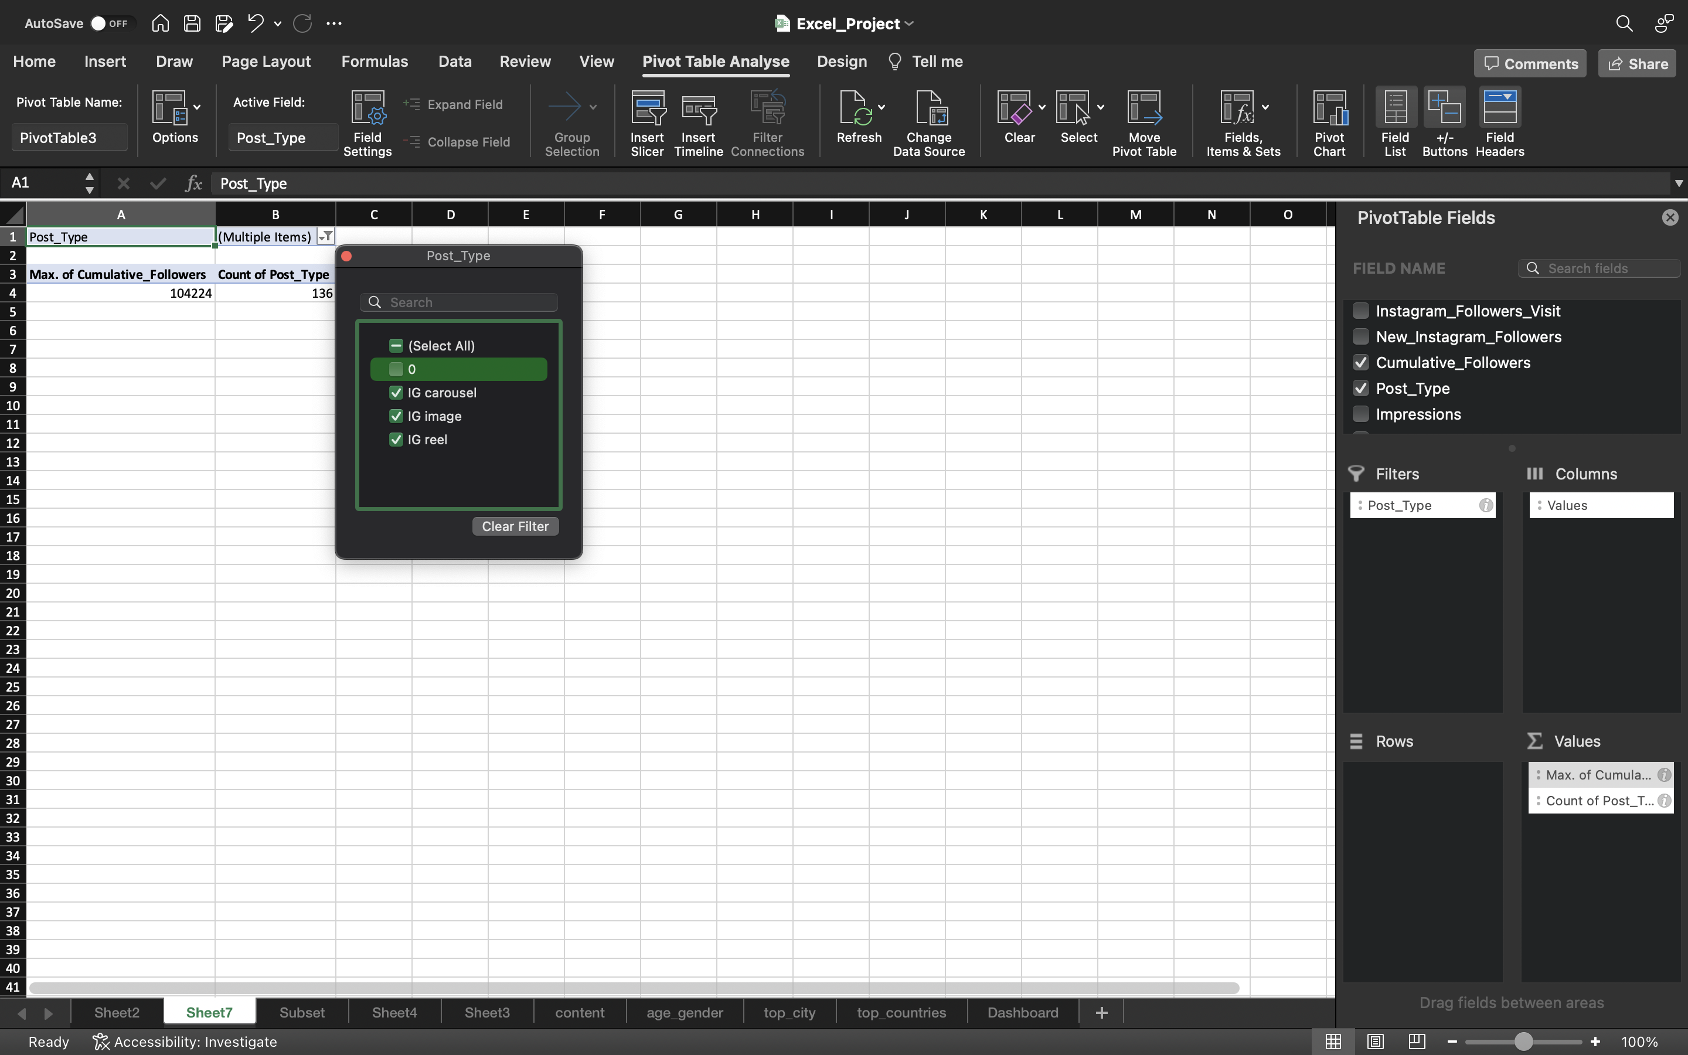
Task: Open the search magnifier in title bar
Action: (x=1624, y=23)
